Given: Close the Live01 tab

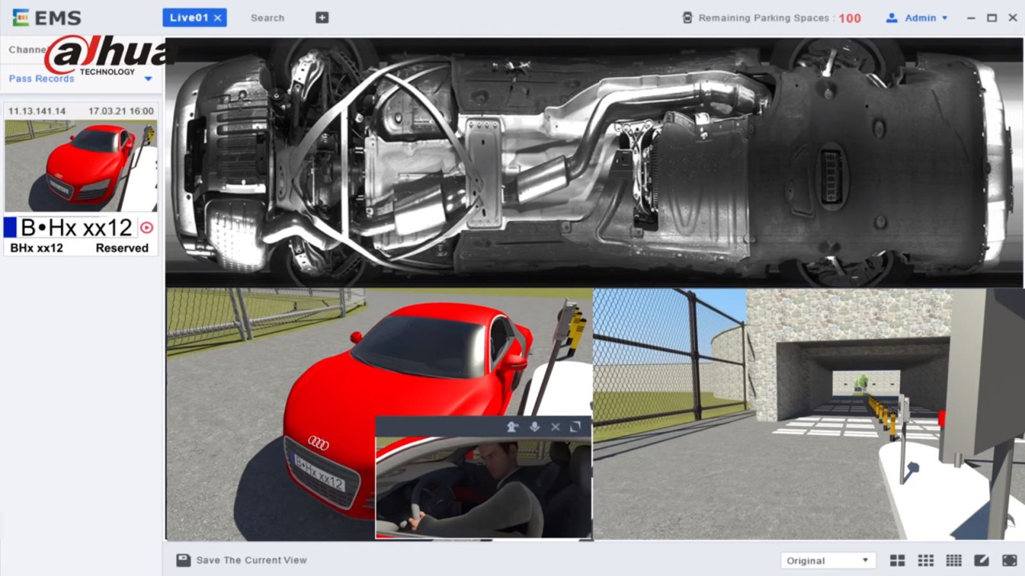Looking at the screenshot, I should click(x=218, y=18).
